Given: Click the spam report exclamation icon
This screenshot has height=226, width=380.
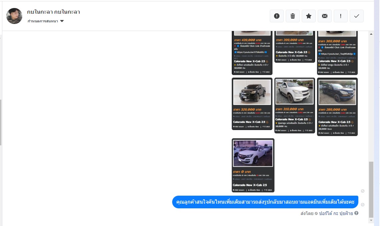Looking at the screenshot, I should [277, 16].
